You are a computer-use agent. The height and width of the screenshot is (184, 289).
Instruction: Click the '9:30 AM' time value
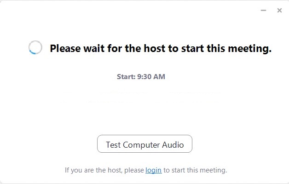click(x=151, y=77)
